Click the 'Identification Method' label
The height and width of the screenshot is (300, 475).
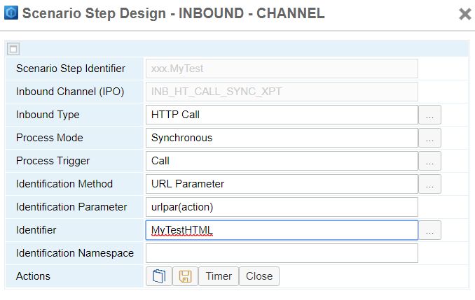(64, 184)
